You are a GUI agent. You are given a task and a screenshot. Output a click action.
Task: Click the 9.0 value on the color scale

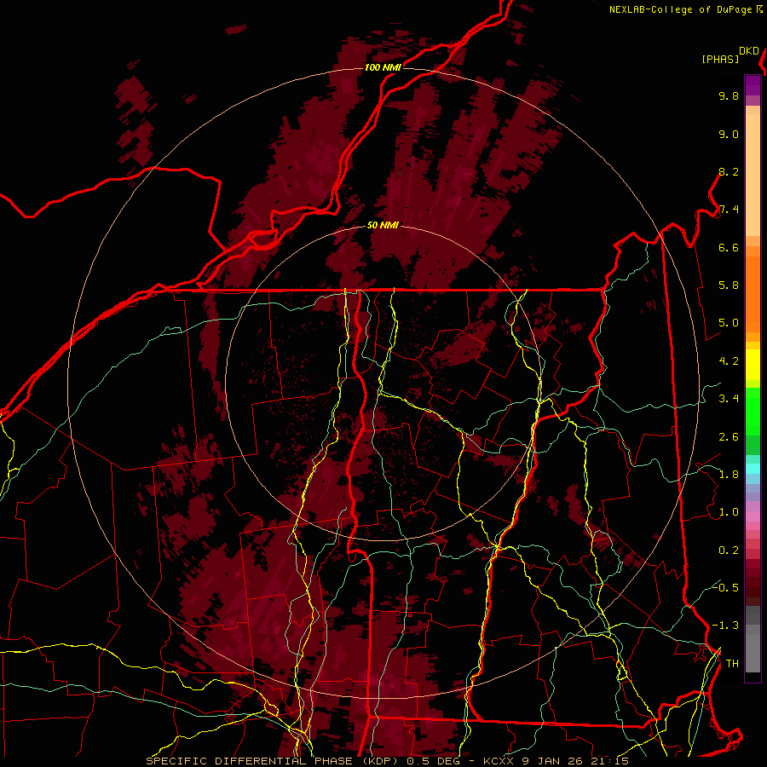click(x=729, y=134)
